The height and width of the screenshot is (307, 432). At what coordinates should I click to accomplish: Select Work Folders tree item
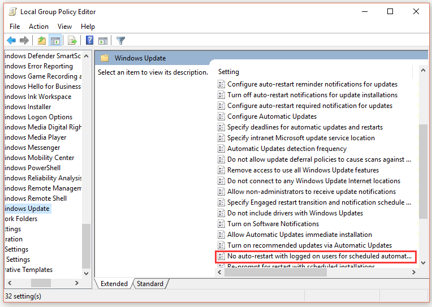(x=21, y=219)
